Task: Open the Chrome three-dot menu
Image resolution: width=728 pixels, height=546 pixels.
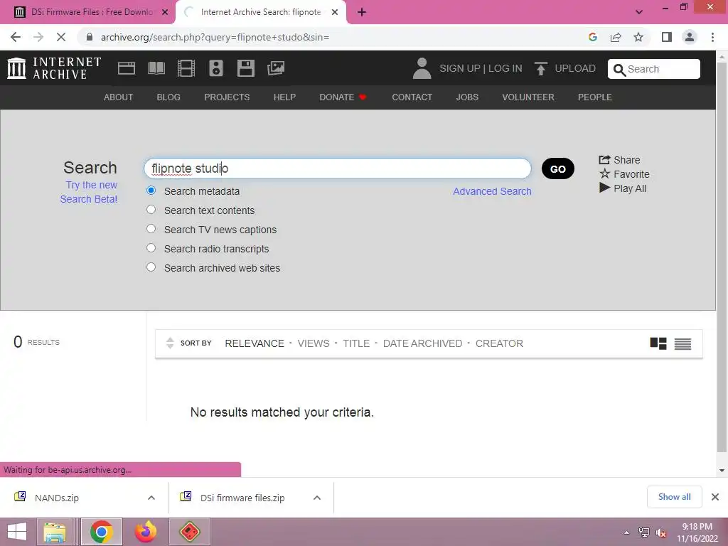Action: pyautogui.click(x=712, y=37)
